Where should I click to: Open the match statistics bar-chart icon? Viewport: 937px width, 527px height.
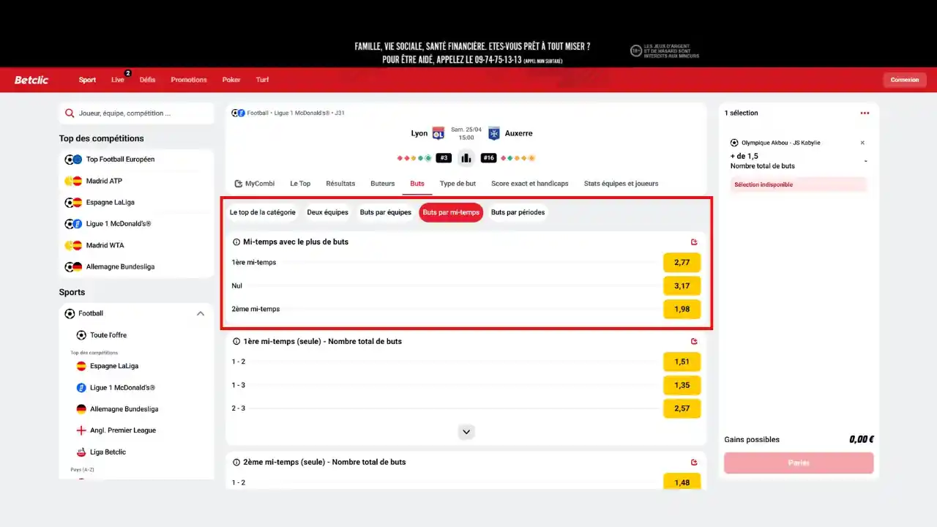tap(466, 157)
